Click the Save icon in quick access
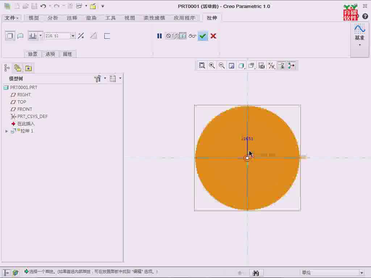 click(x=34, y=7)
